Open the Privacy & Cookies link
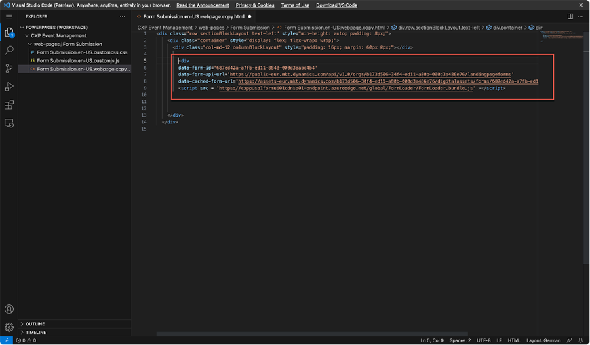 [255, 5]
